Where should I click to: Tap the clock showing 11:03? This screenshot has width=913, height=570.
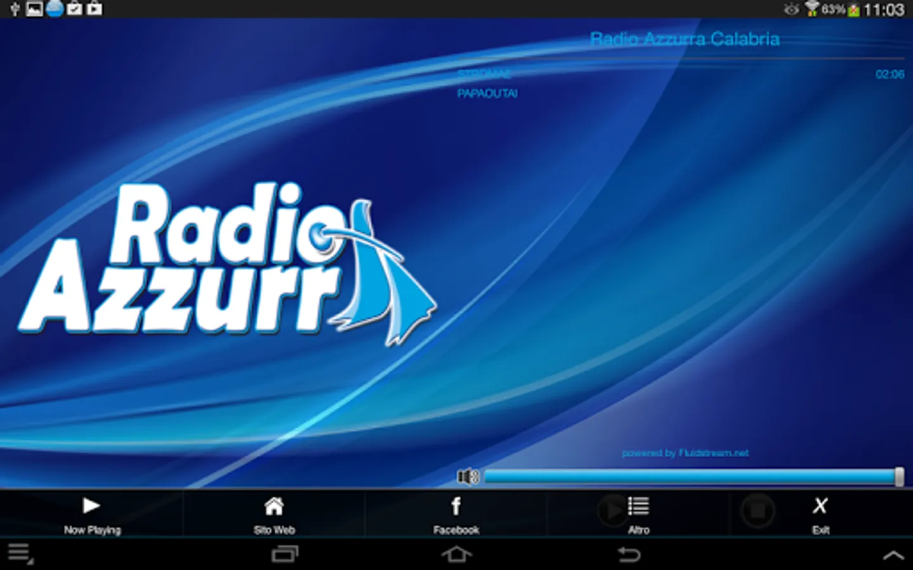click(884, 9)
